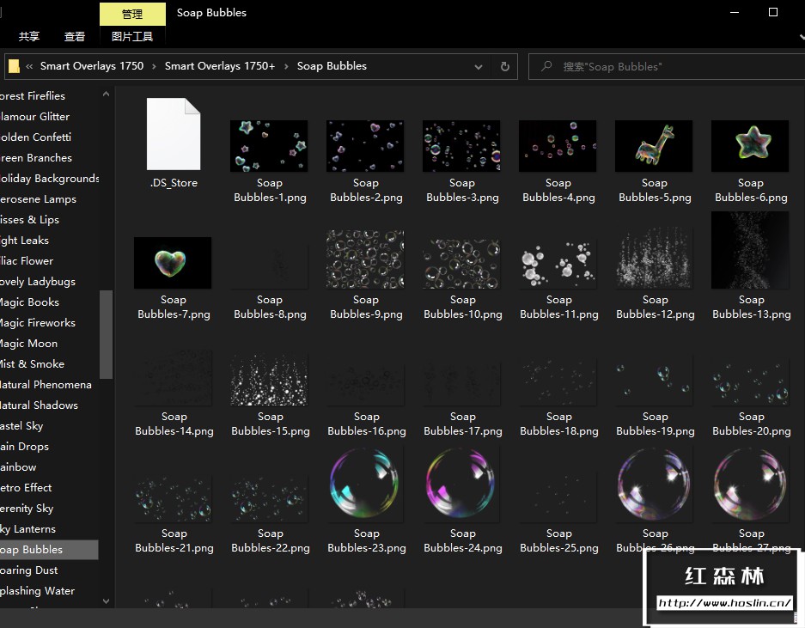Image resolution: width=805 pixels, height=628 pixels.
Task: Click the refresh icon beside the address bar
Action: tap(505, 66)
